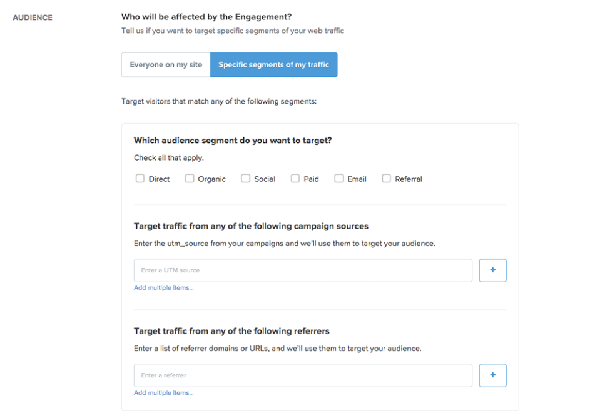The image size is (610, 411).
Task: Check the Paid traffic segment
Action: tap(294, 178)
